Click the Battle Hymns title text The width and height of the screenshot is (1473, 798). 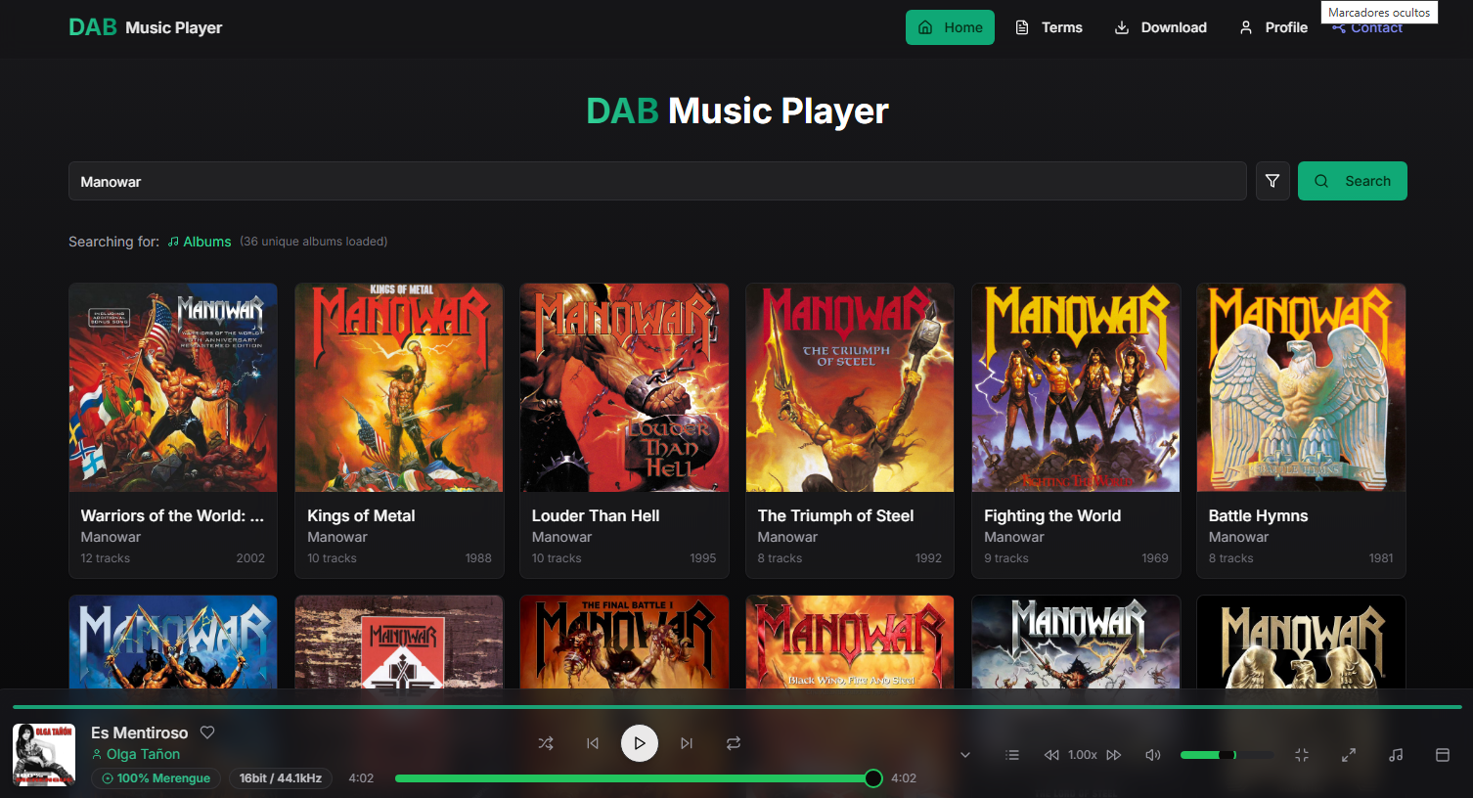[x=1258, y=515]
